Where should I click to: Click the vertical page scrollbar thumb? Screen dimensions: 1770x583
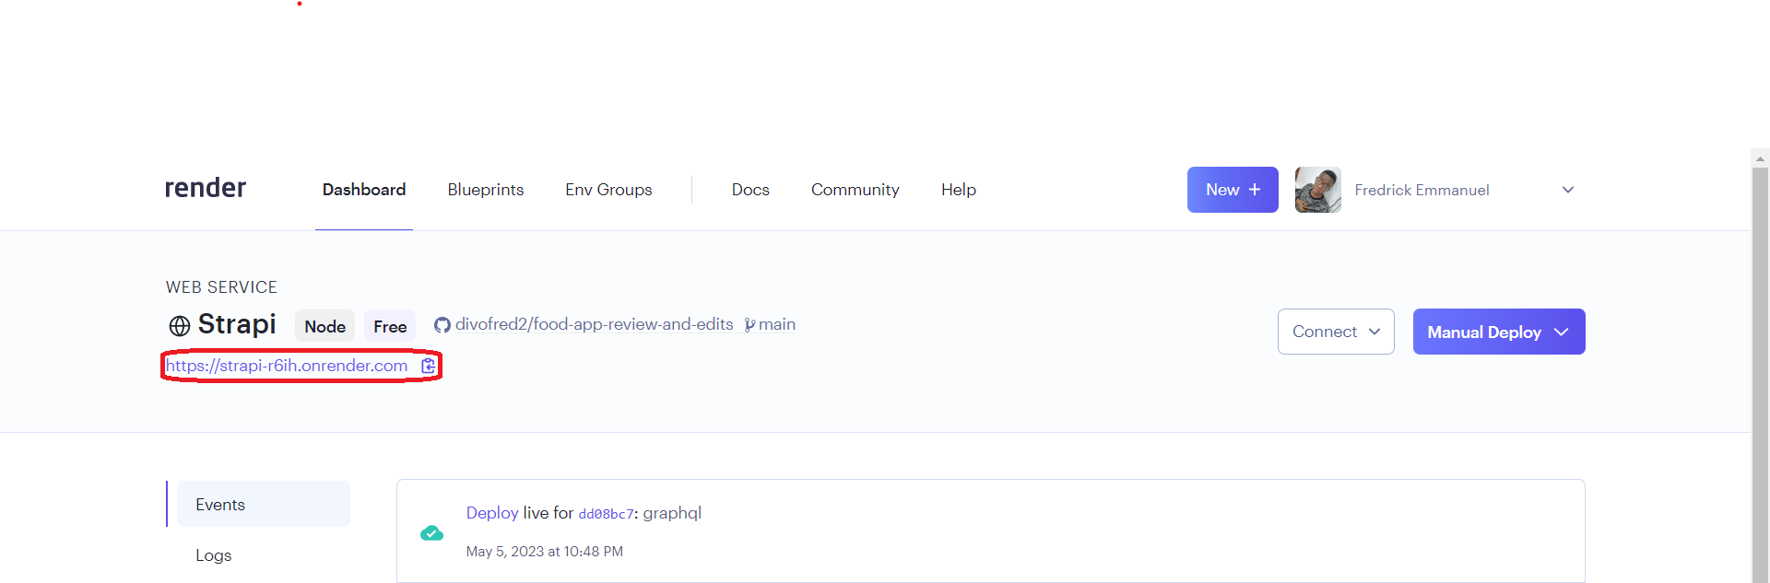tap(1760, 375)
